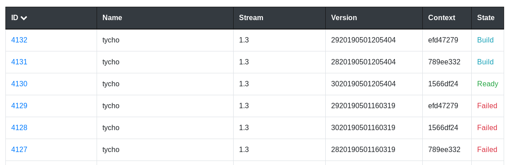
Task: Sort by the Version column header
Action: 344,18
